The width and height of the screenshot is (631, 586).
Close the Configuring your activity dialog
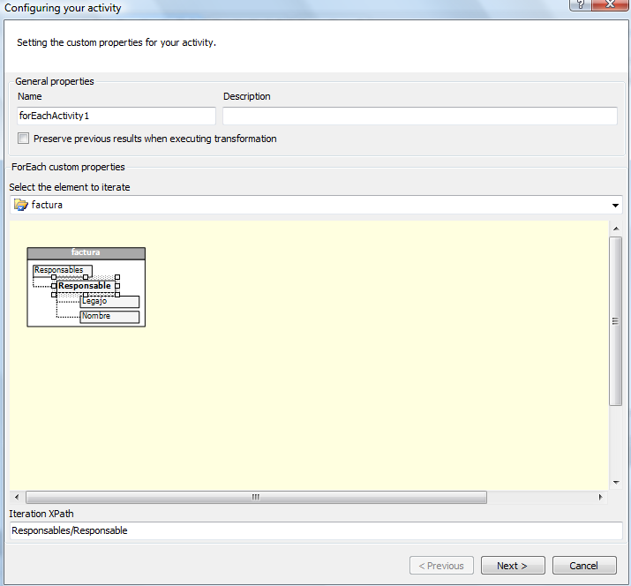610,4
